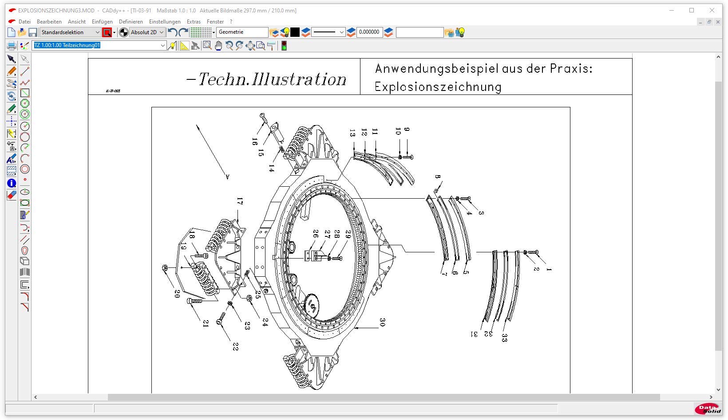Viewport: 728px width, 420px height.
Task: Select the 3D box tool
Action: (x=25, y=261)
